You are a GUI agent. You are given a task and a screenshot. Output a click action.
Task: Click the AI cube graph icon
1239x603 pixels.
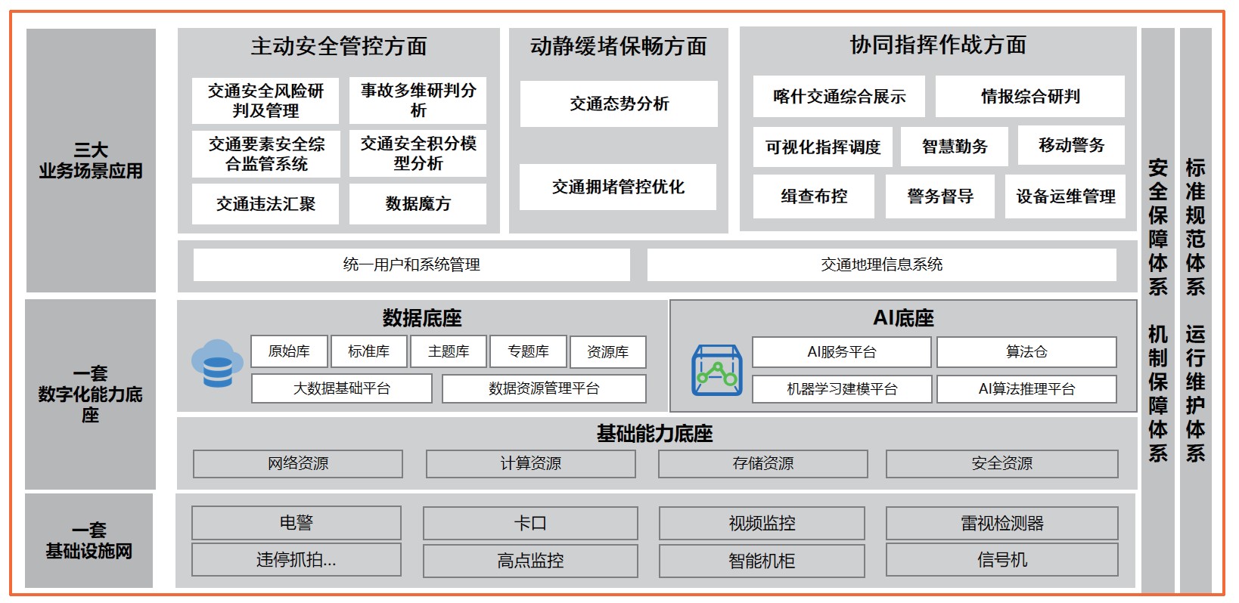pyautogui.click(x=716, y=370)
